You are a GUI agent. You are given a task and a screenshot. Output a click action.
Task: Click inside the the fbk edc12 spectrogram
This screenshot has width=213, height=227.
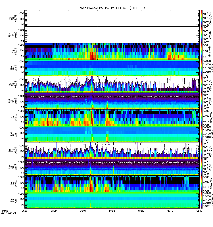(x=112, y=184)
